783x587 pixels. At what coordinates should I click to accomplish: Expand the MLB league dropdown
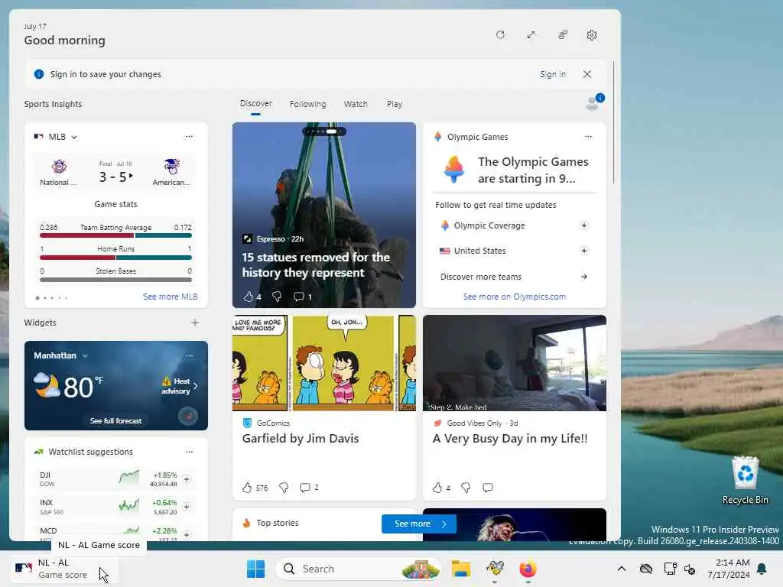click(74, 137)
